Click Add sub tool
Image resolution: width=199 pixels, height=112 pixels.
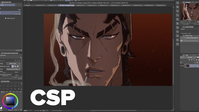[x=10, y=18]
